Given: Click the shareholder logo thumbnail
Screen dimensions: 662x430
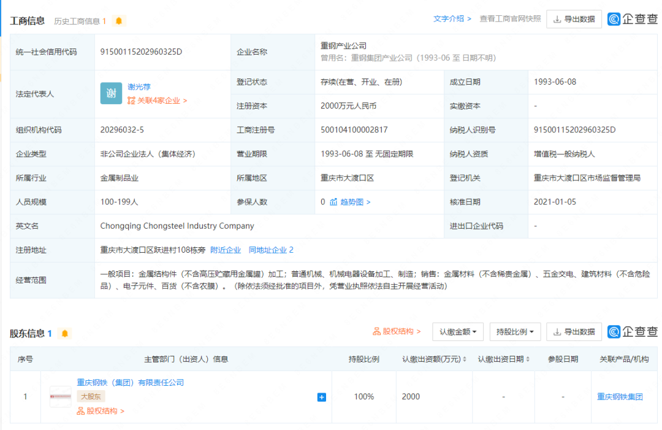Looking at the screenshot, I should 59,397.
